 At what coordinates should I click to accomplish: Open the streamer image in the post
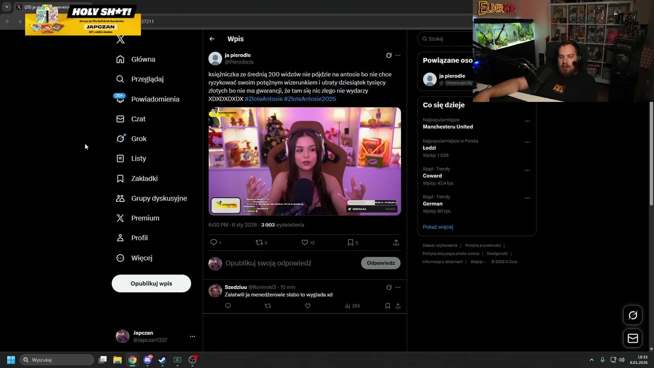(x=305, y=161)
